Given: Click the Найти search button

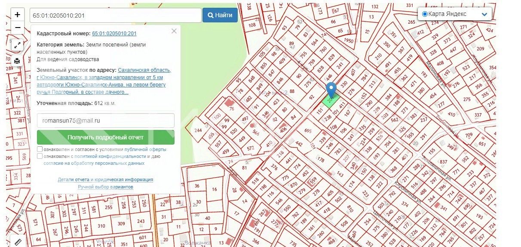Looking at the screenshot, I should 220,15.
